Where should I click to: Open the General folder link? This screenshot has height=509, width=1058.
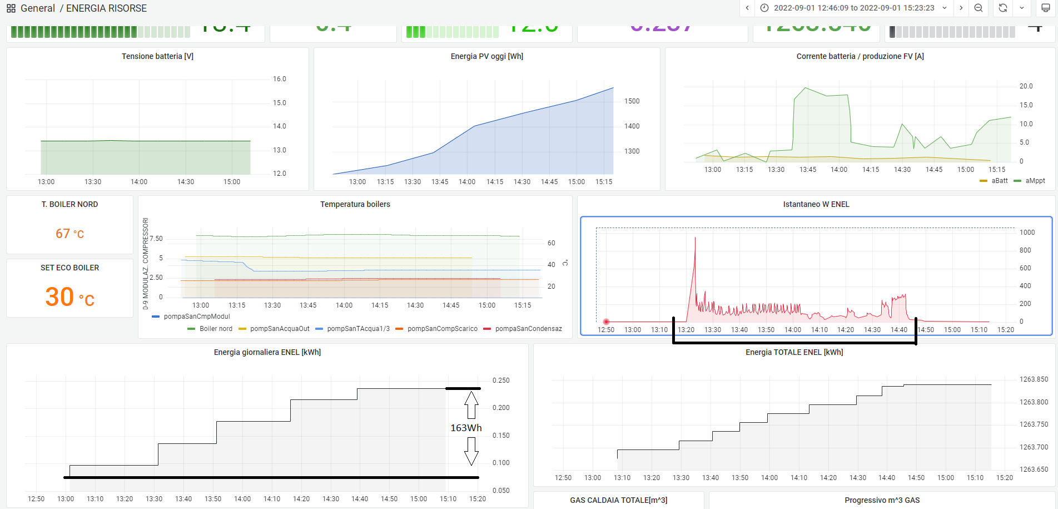click(x=38, y=8)
